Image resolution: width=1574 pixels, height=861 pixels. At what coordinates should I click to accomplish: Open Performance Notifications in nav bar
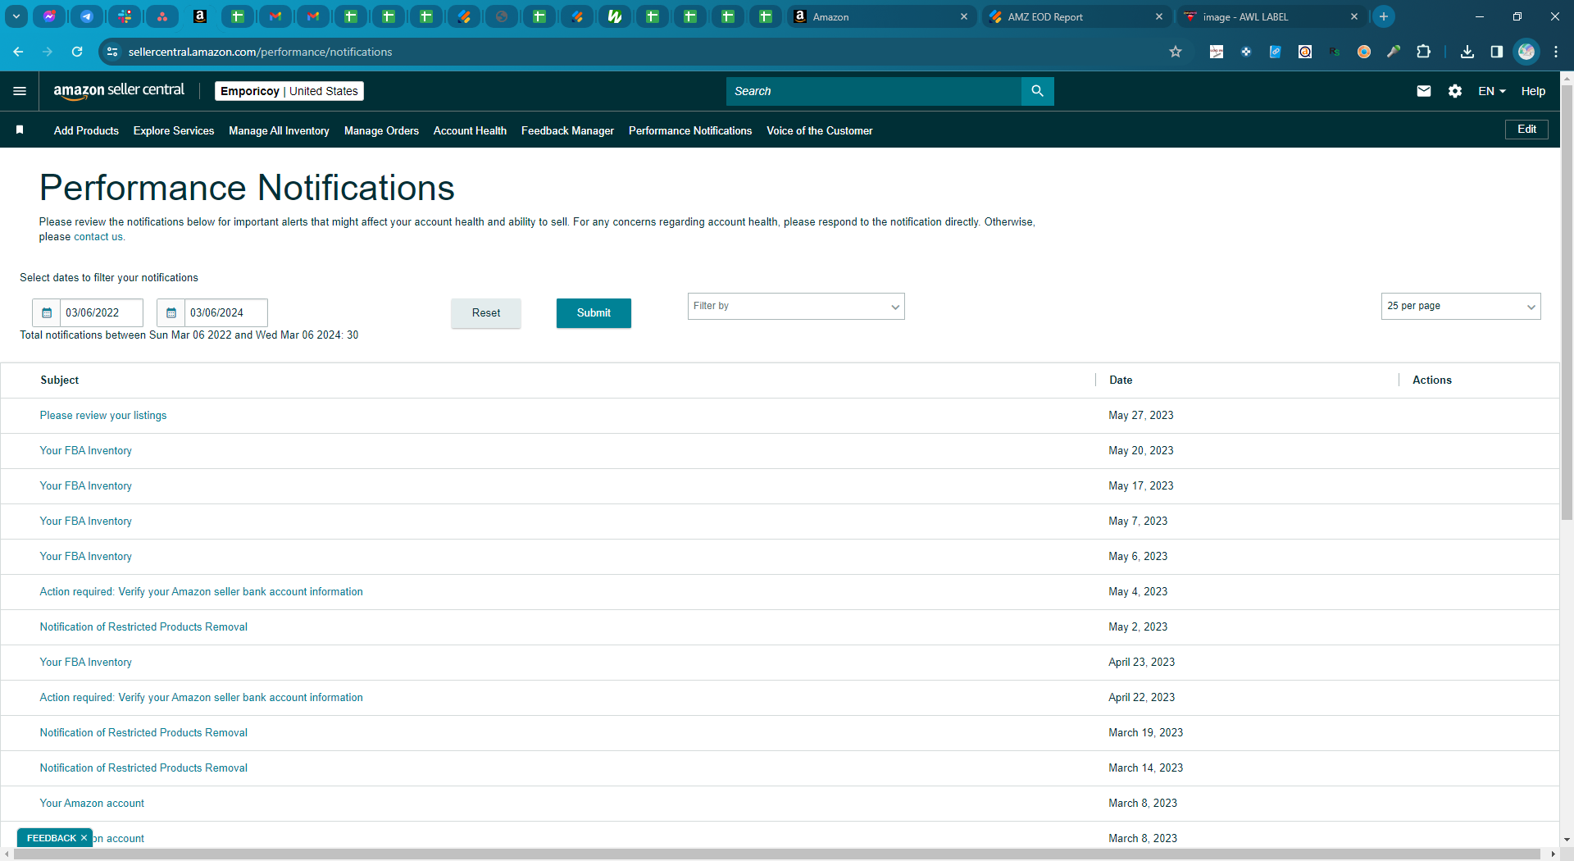coord(690,130)
